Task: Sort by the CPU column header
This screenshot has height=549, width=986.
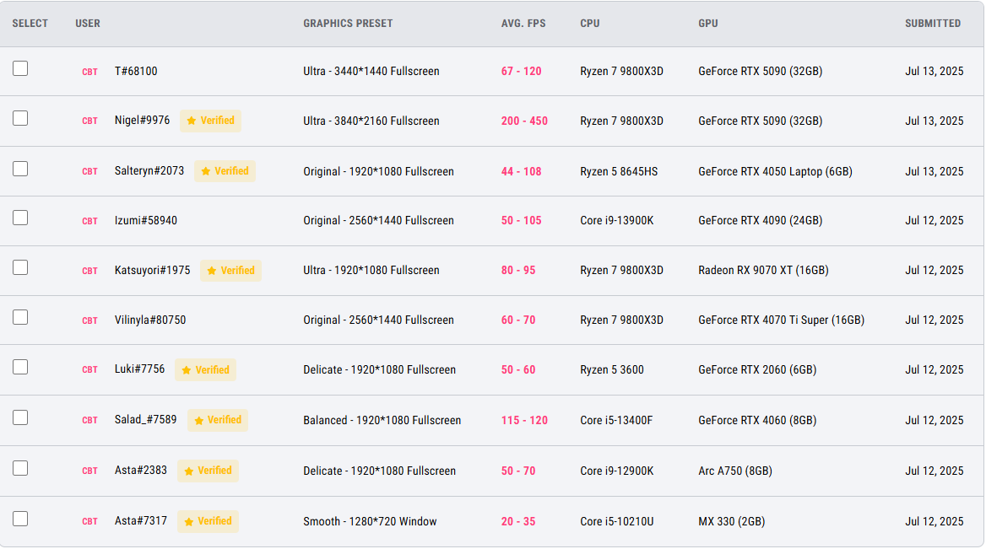Action: coord(590,24)
